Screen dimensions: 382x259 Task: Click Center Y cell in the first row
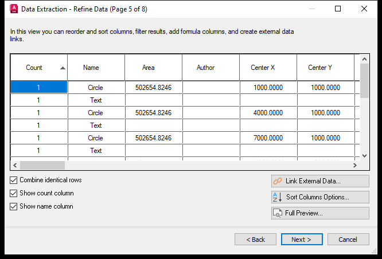point(325,88)
